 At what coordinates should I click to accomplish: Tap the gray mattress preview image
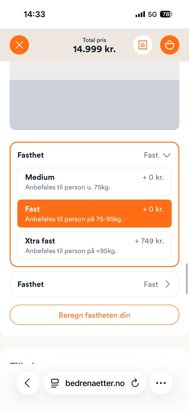[x=94, y=103]
